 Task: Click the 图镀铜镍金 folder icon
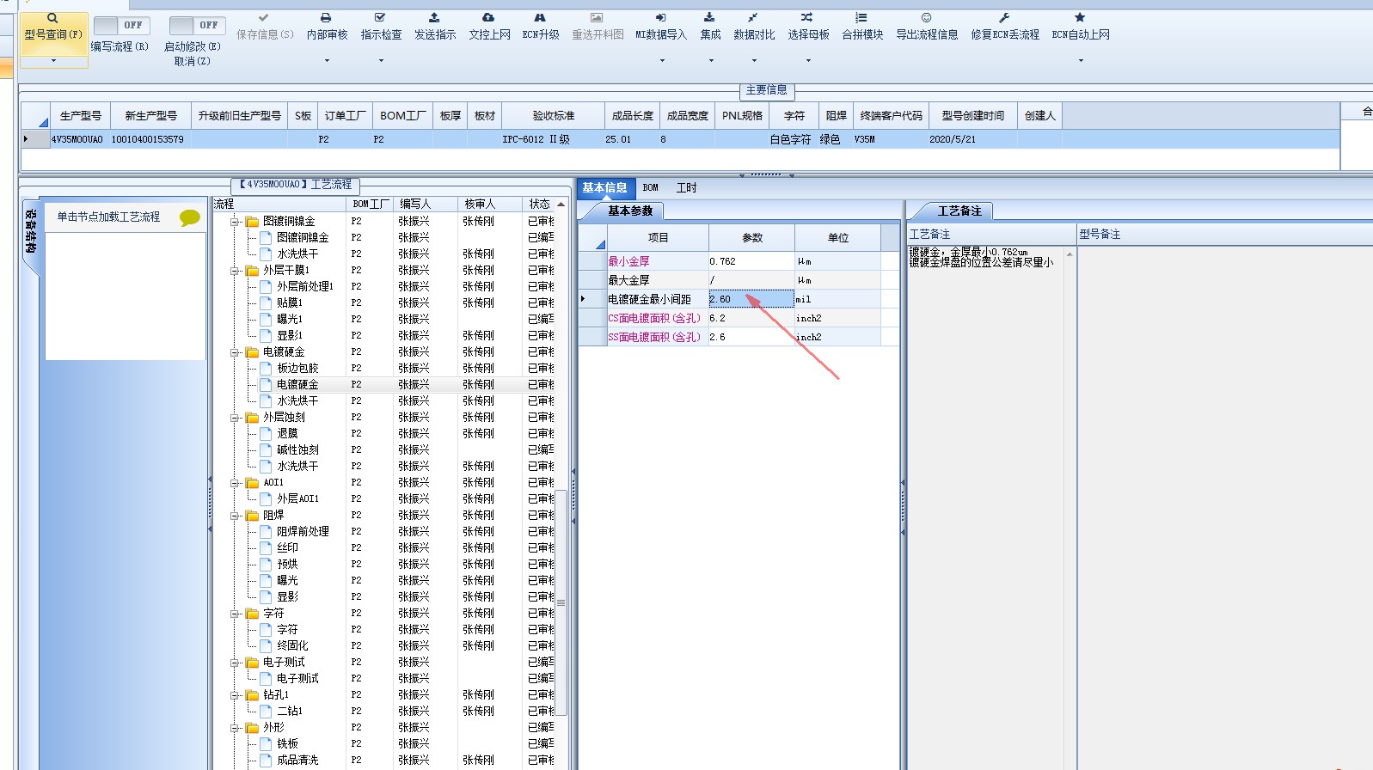pyautogui.click(x=252, y=222)
